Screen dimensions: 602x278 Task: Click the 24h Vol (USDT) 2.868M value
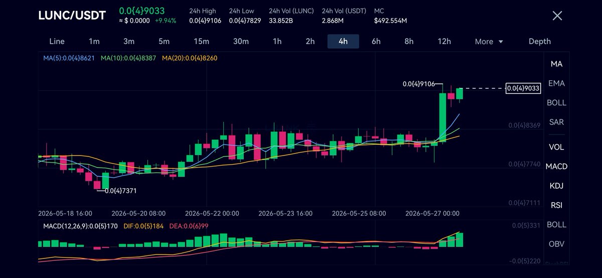pyautogui.click(x=333, y=21)
